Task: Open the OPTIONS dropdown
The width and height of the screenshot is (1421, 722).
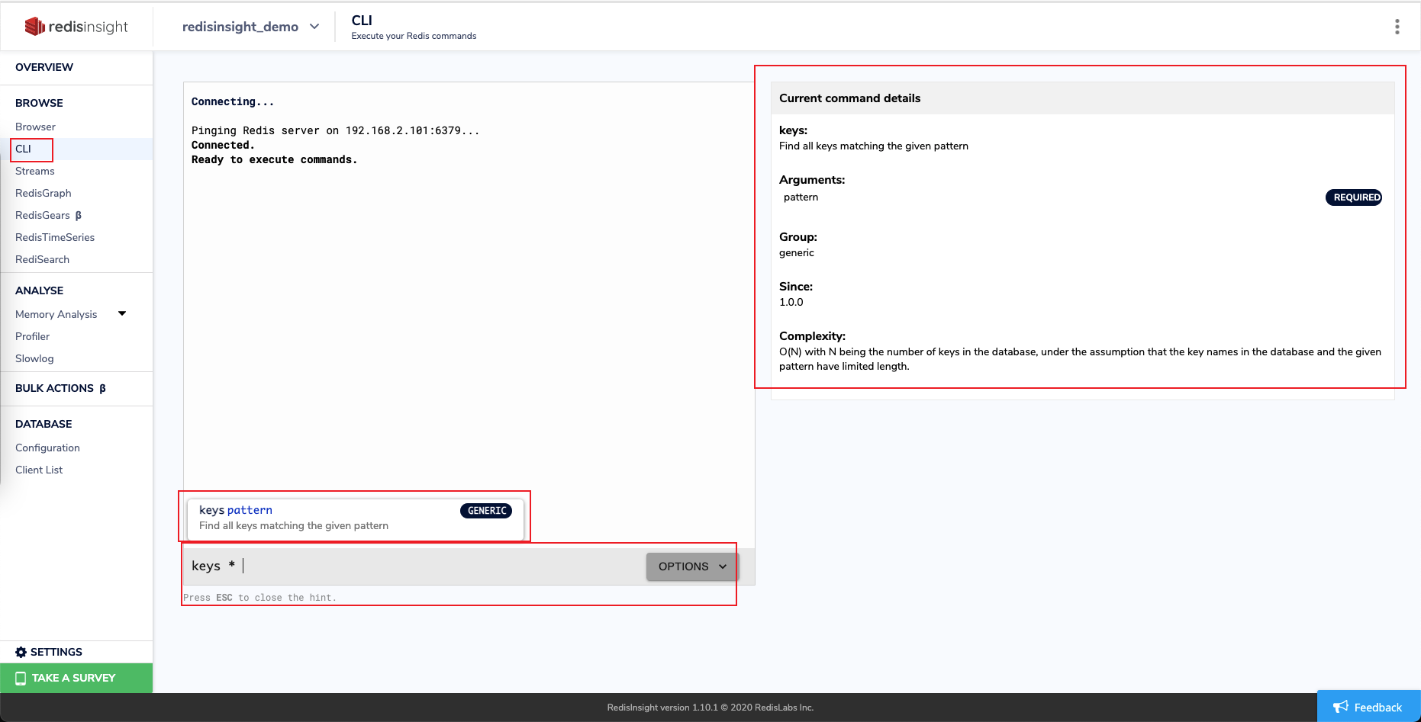Action: tap(692, 566)
